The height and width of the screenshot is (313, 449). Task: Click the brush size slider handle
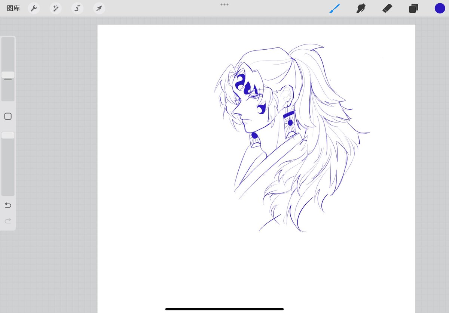point(8,75)
